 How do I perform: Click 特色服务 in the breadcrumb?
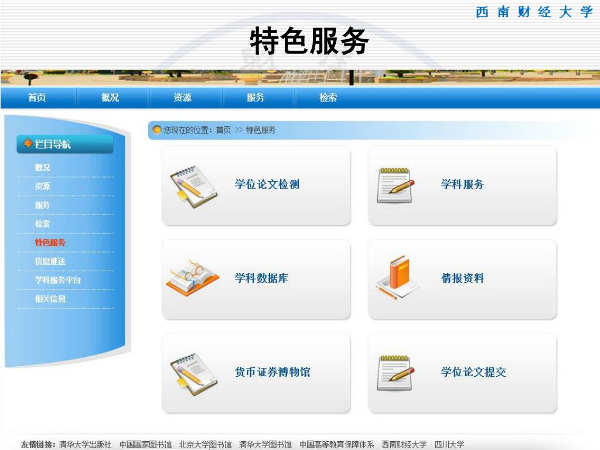pos(261,130)
